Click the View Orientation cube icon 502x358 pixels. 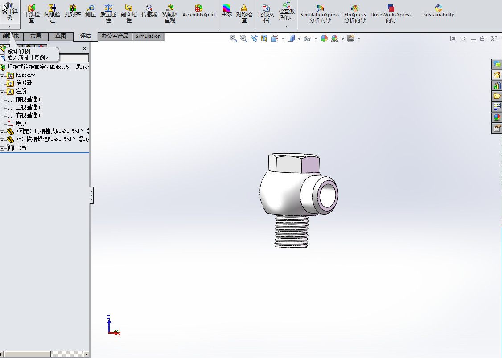coord(275,39)
